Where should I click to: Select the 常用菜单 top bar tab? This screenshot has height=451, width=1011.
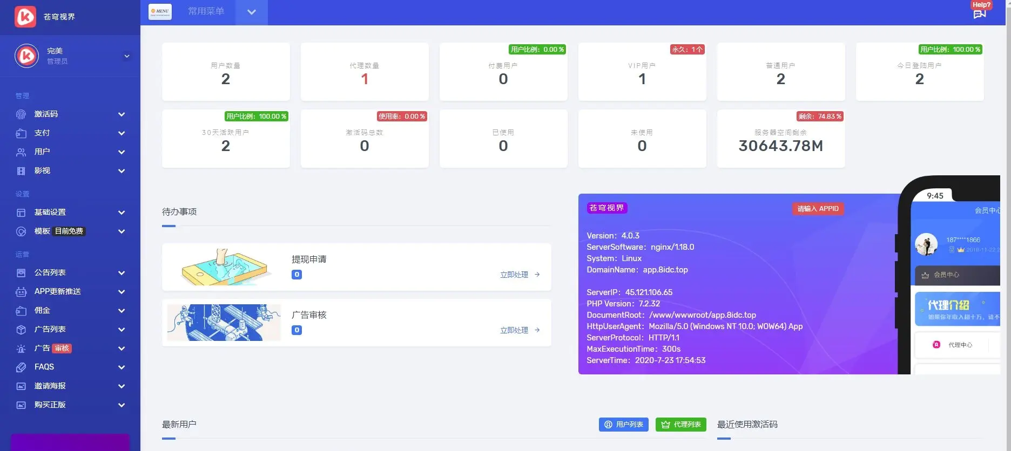pos(206,11)
